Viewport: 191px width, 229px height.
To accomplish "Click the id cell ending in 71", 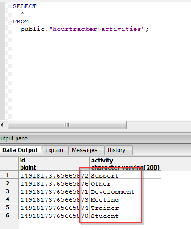I will click(54, 191).
